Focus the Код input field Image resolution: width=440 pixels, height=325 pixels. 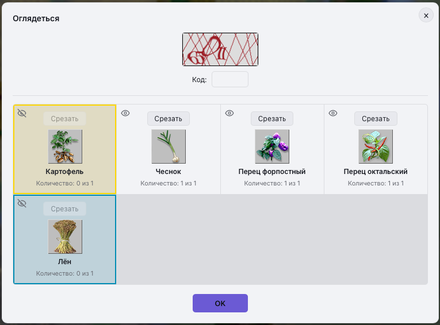[230, 79]
